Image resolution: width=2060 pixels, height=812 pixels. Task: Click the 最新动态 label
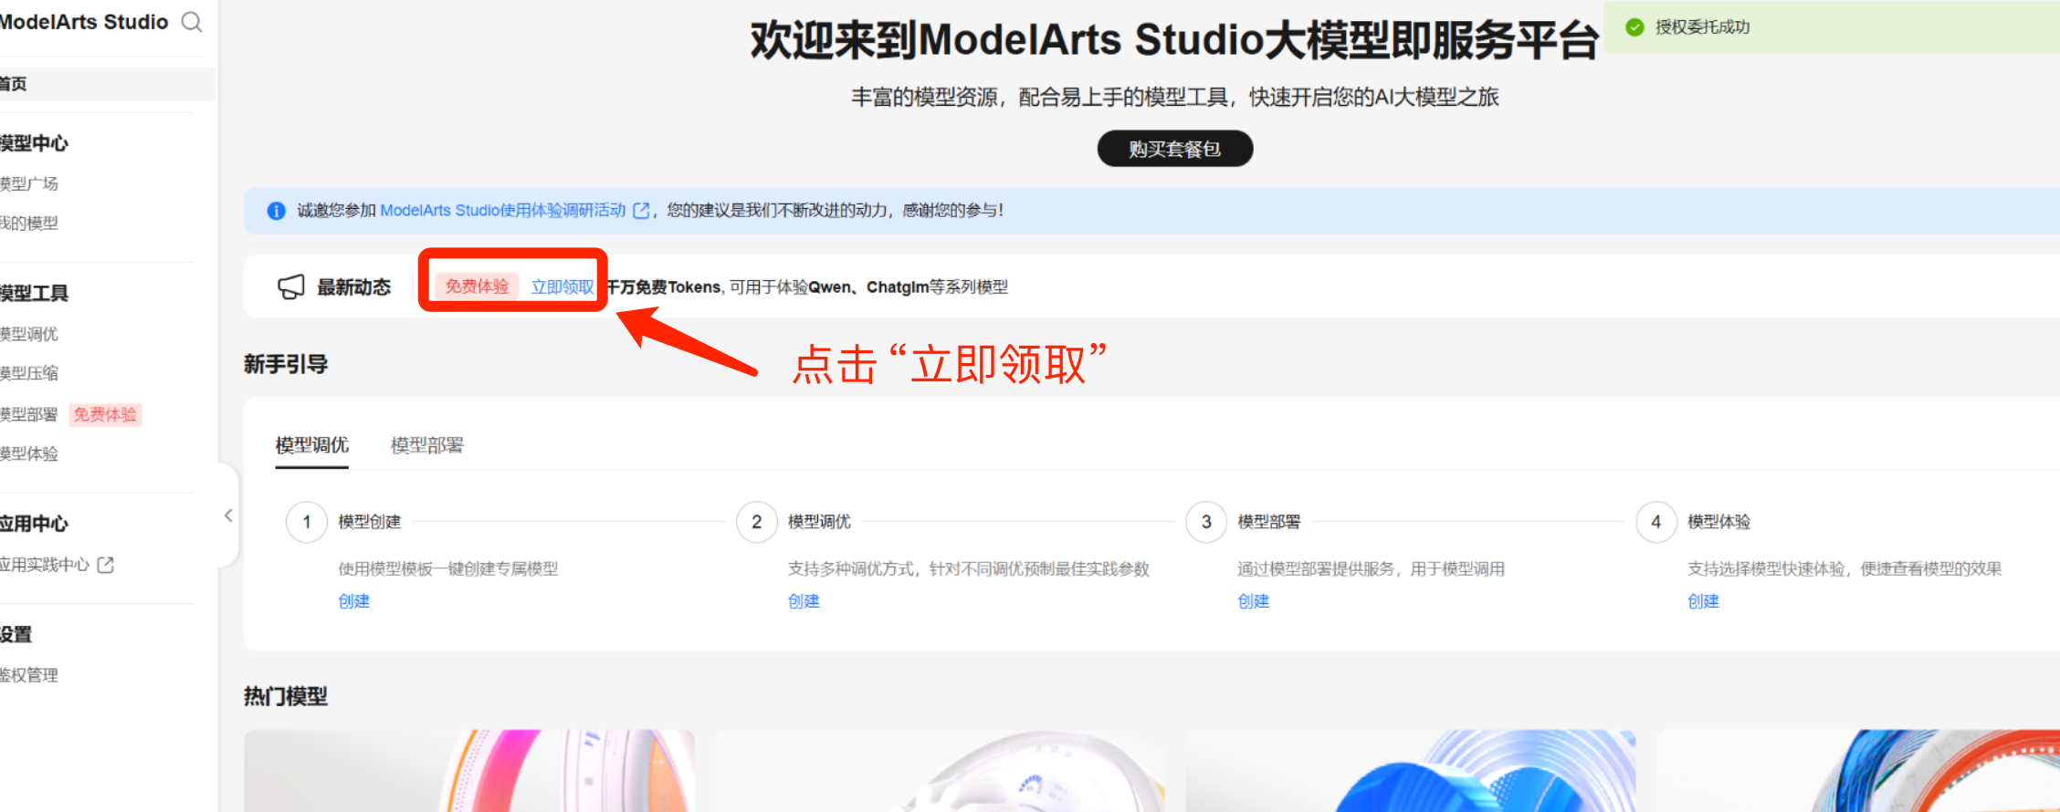(x=353, y=287)
